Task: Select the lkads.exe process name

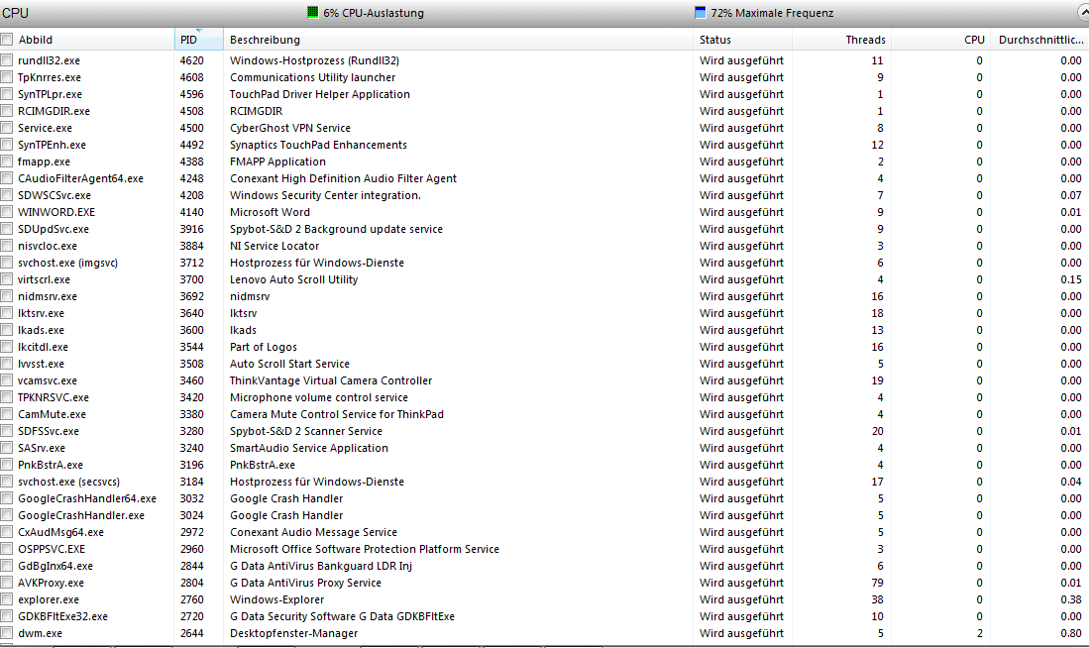Action: click(41, 330)
